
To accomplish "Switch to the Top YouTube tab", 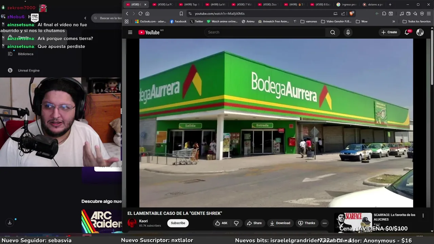I will click(x=189, y=4).
